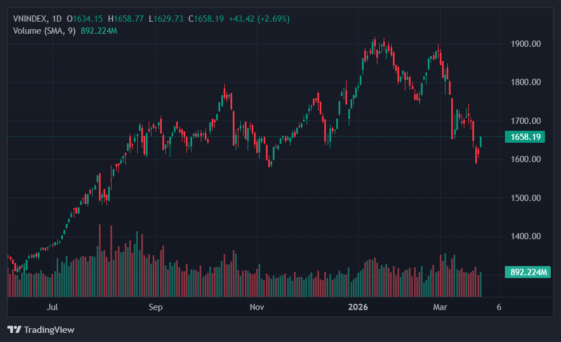
Task: Click the 1D interval label
Action: pos(57,19)
